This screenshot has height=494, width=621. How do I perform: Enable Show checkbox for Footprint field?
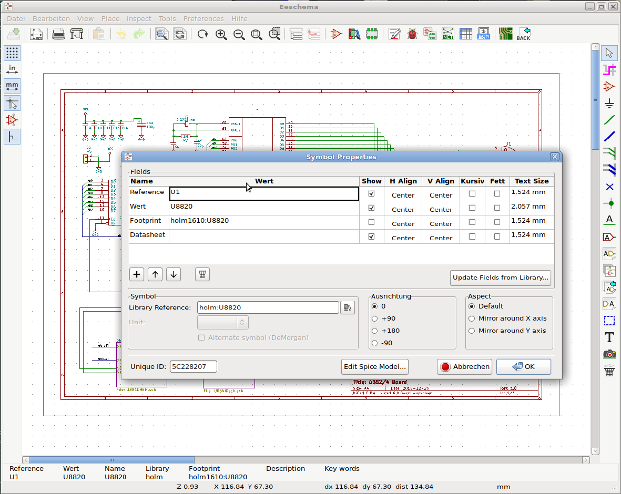(371, 222)
